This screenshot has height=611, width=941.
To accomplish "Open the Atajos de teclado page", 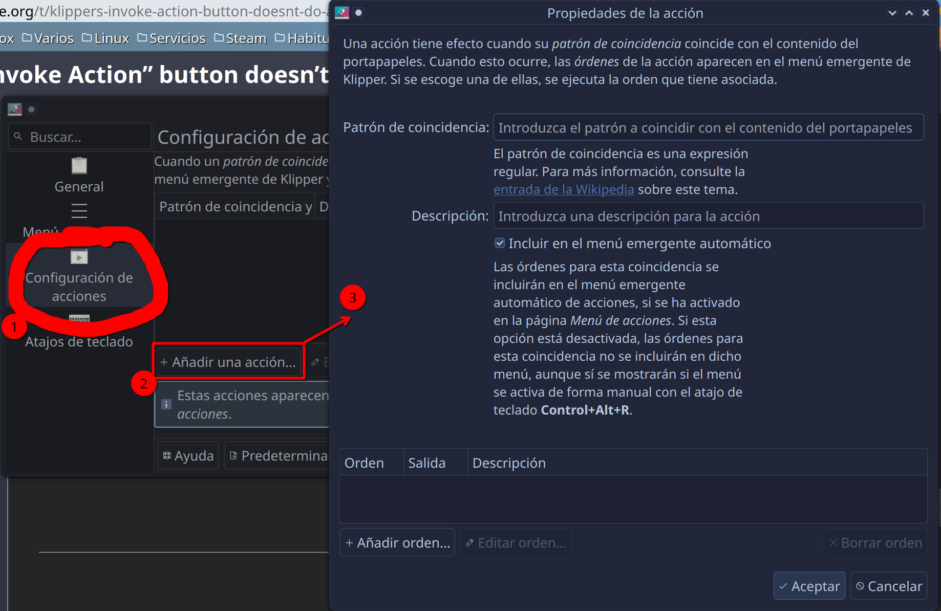I will [x=79, y=341].
